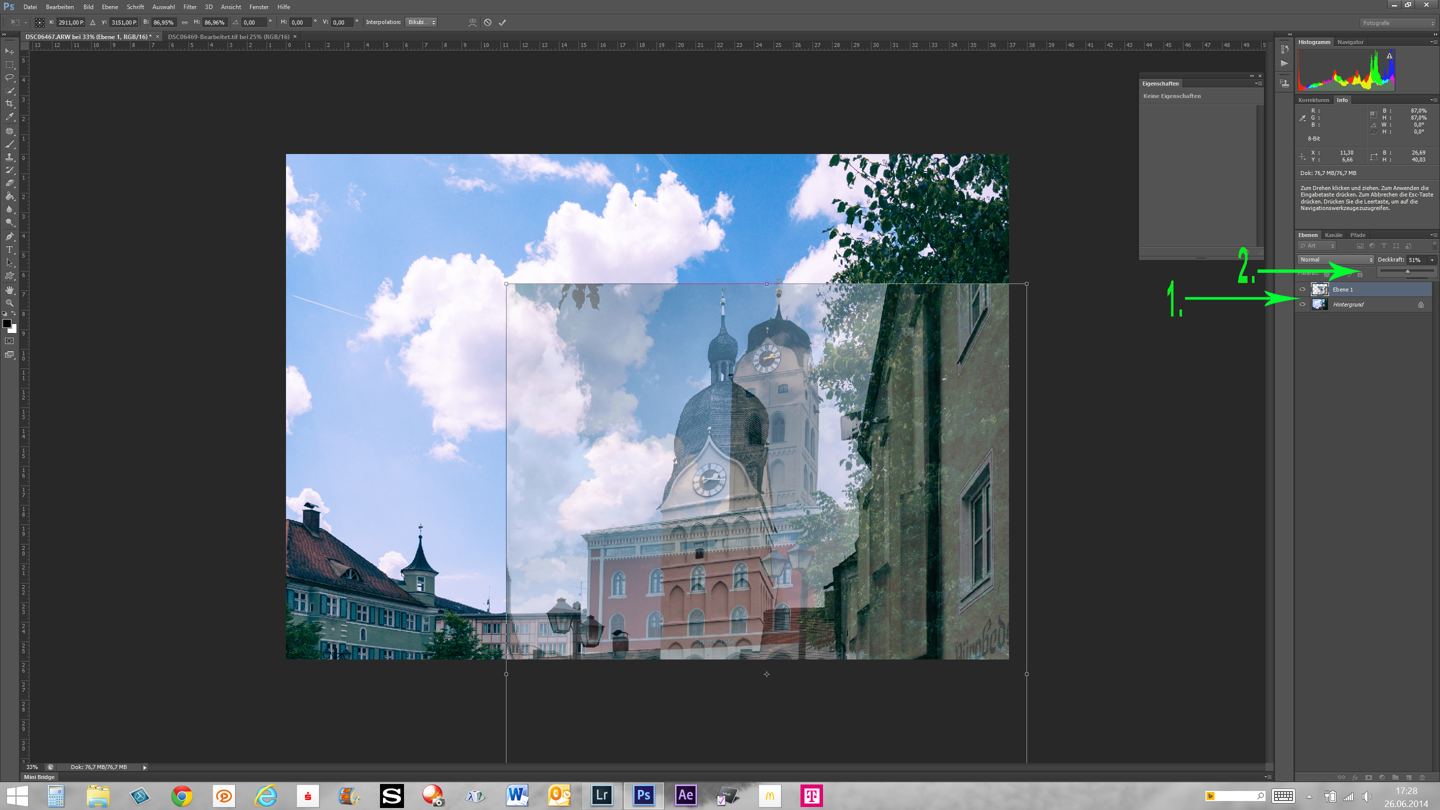The height and width of the screenshot is (810, 1440).
Task: Select the Eraser tool
Action: [x=9, y=183]
